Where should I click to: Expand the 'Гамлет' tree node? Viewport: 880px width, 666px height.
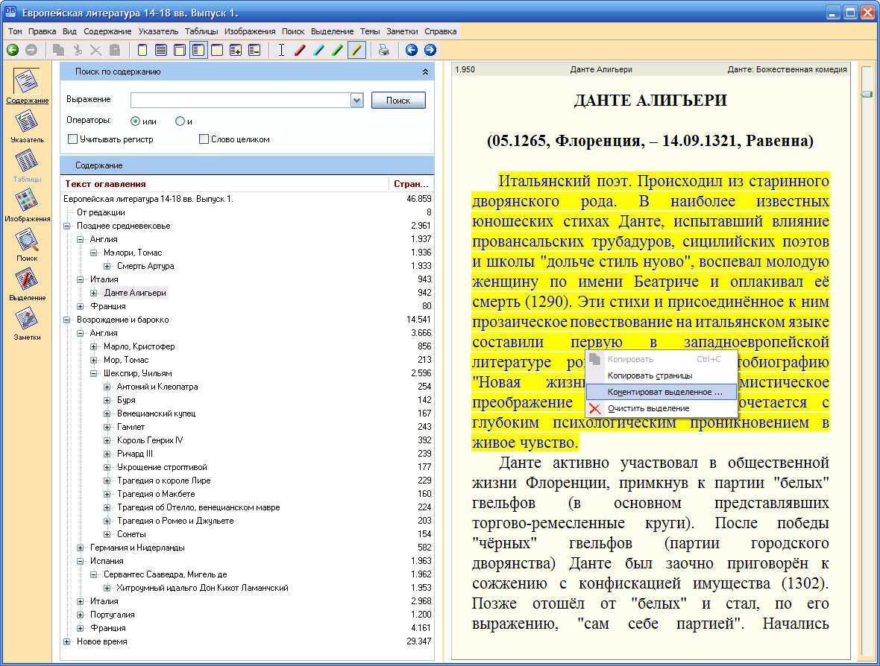tap(107, 427)
